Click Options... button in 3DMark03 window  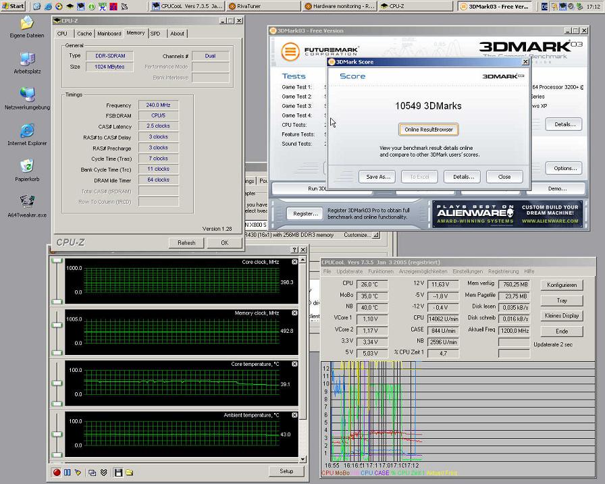tap(564, 168)
